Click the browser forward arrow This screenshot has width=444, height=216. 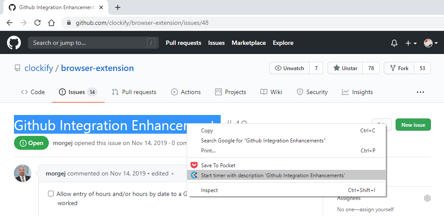pos(24,23)
